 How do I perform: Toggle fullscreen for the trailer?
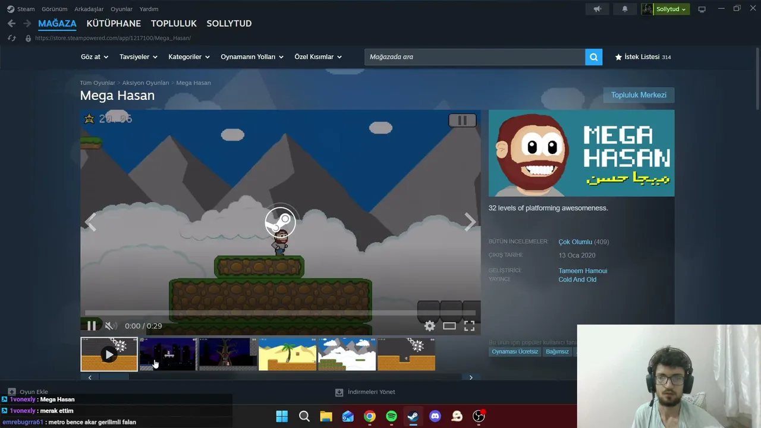(469, 326)
